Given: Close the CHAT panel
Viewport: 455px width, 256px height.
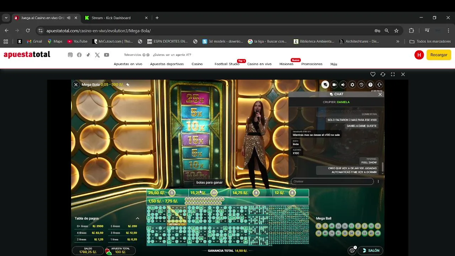Looking at the screenshot, I should pyautogui.click(x=380, y=94).
